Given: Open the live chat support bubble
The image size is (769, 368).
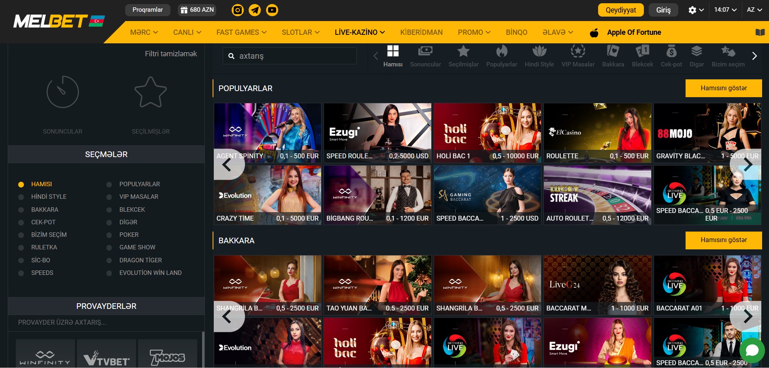Looking at the screenshot, I should (752, 350).
